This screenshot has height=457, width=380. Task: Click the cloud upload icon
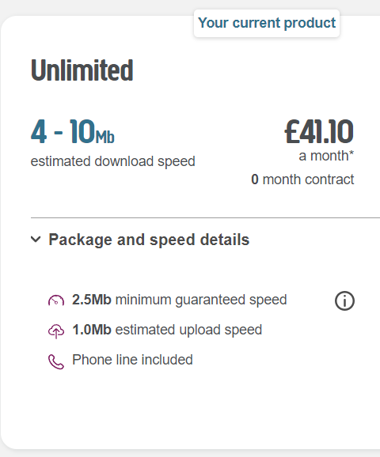[56, 331]
